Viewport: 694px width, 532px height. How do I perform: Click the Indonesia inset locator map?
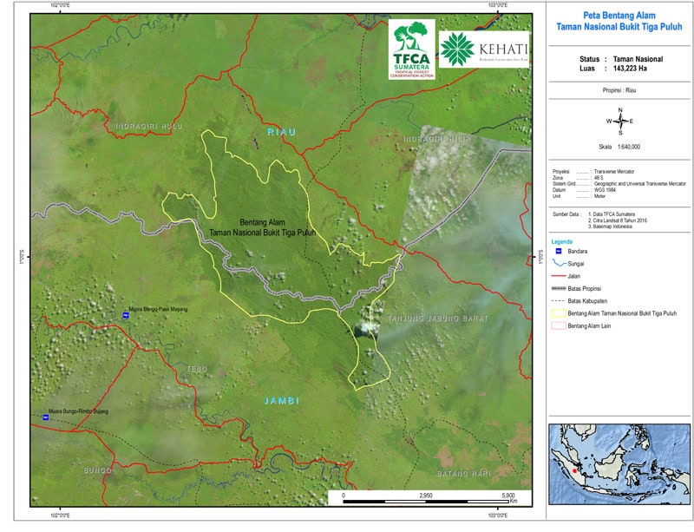click(x=619, y=464)
